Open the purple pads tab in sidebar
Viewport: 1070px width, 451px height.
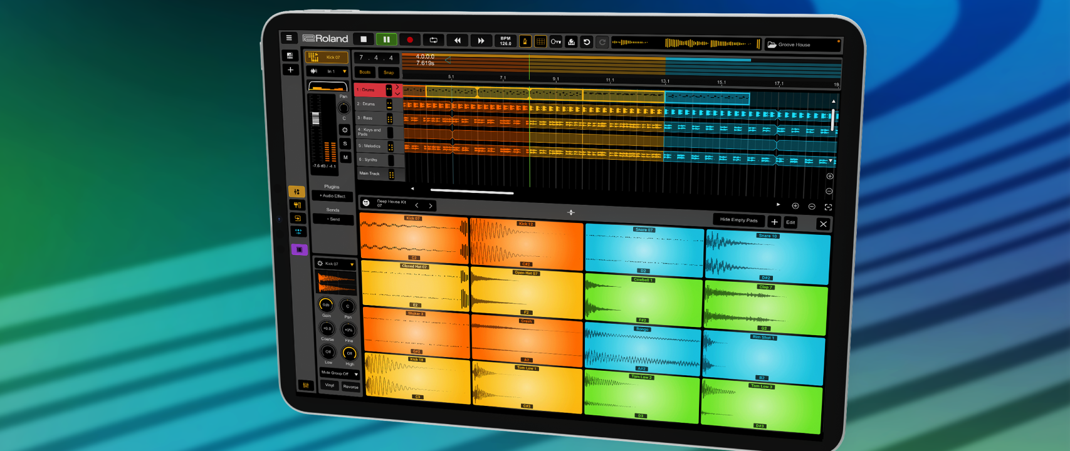299,249
